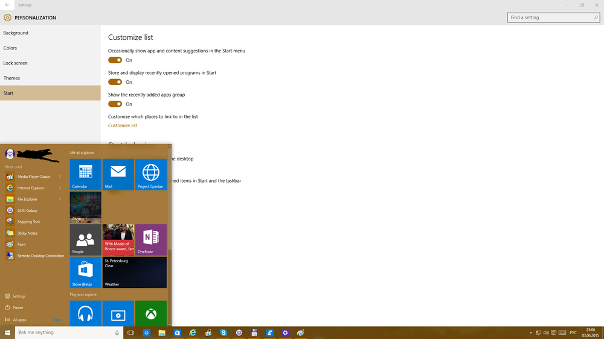Launch GOG Galaxy from Most used

(x=27, y=211)
